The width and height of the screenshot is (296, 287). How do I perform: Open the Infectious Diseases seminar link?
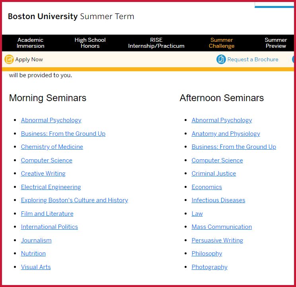(218, 200)
